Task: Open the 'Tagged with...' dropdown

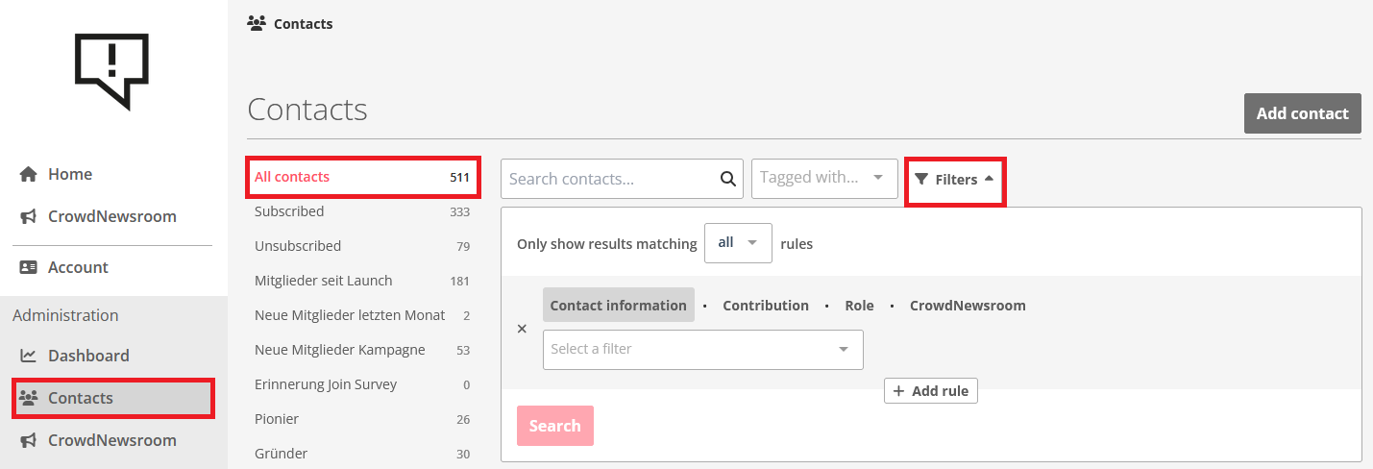Action: click(824, 178)
